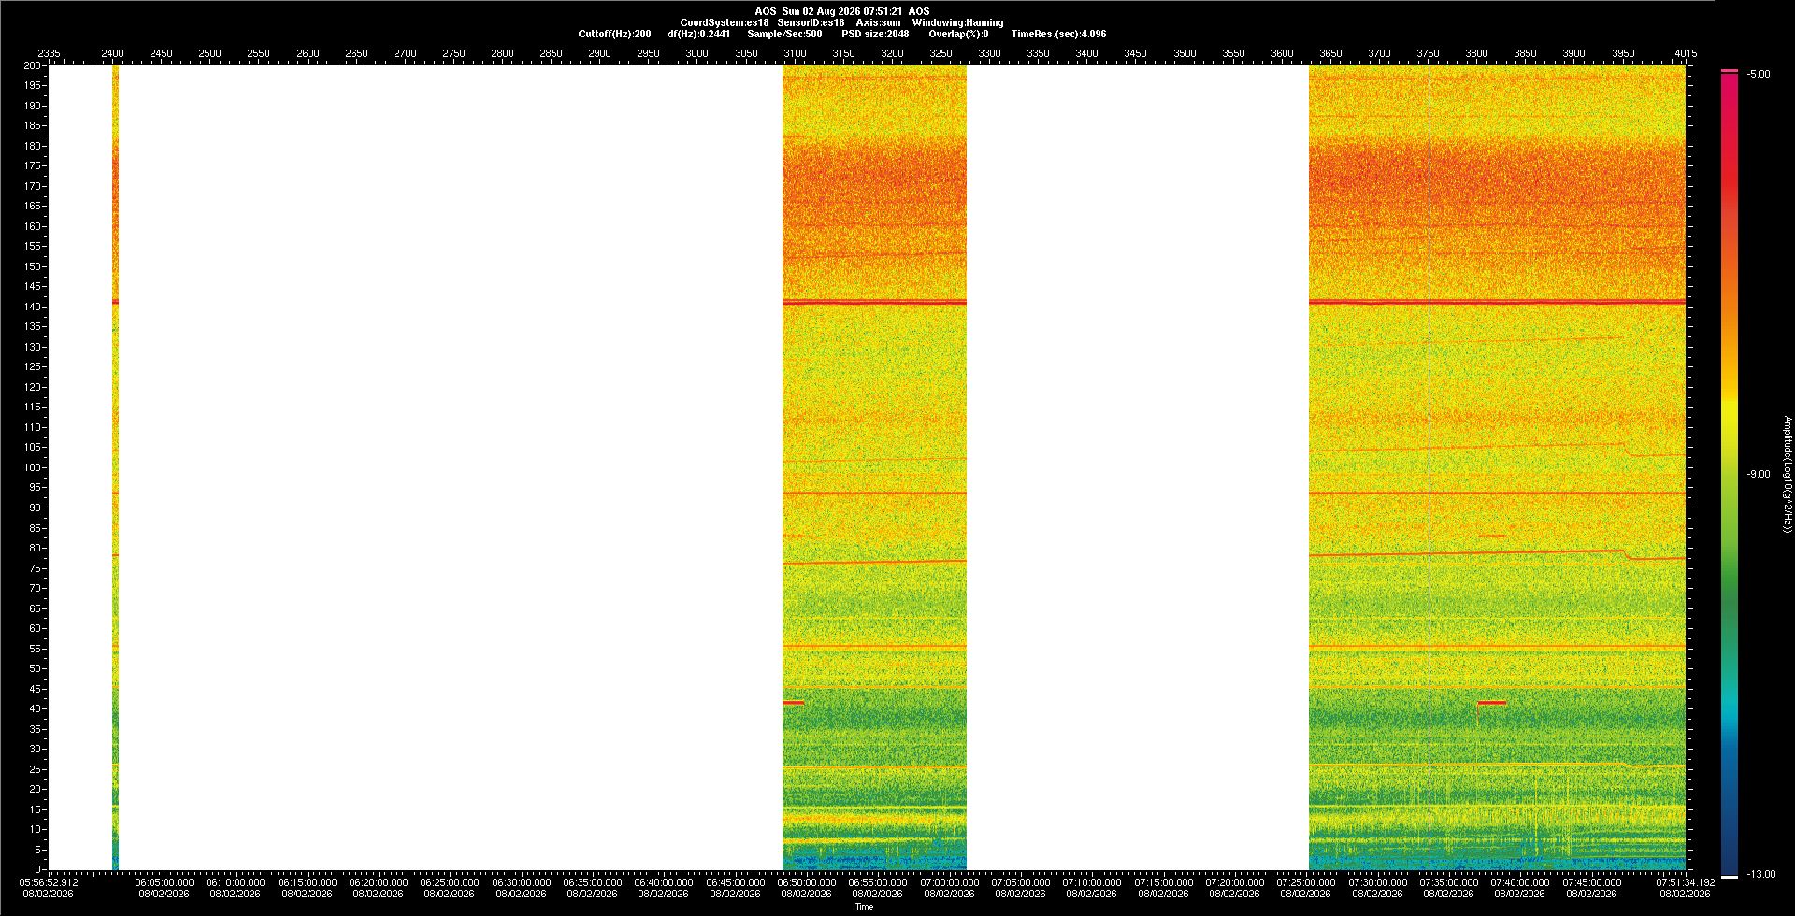Click the top axis tick label '3650'

[1330, 53]
